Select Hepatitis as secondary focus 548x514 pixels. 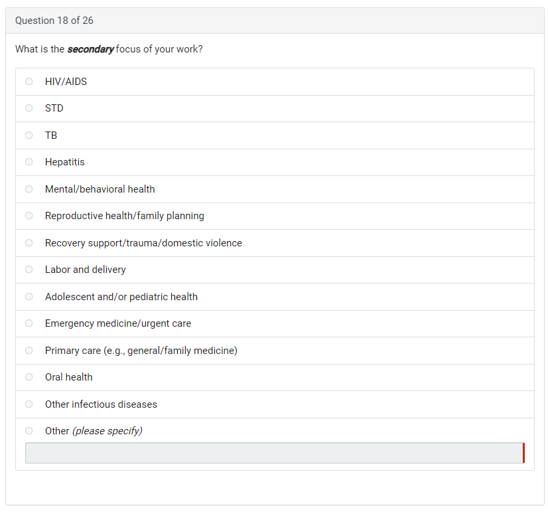29,162
